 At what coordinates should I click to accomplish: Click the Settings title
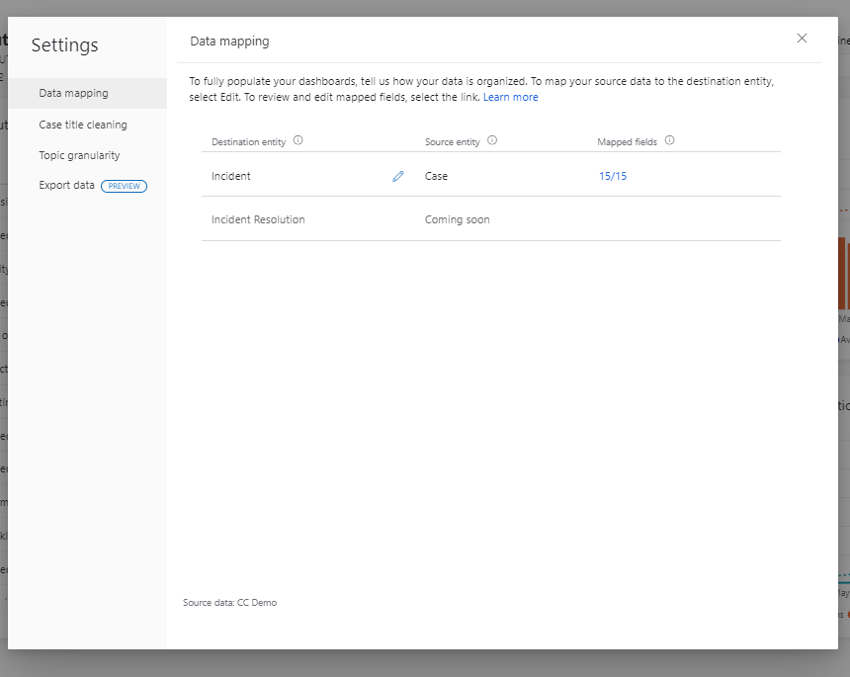pyautogui.click(x=64, y=45)
